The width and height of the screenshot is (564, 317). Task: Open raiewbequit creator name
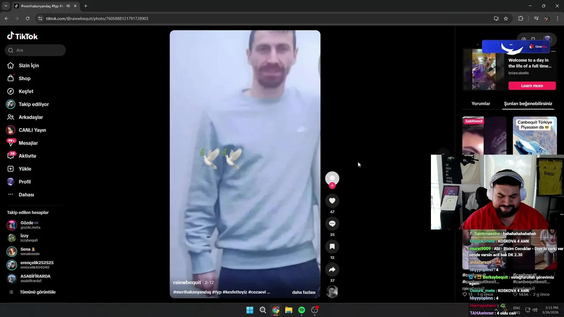coord(187,283)
